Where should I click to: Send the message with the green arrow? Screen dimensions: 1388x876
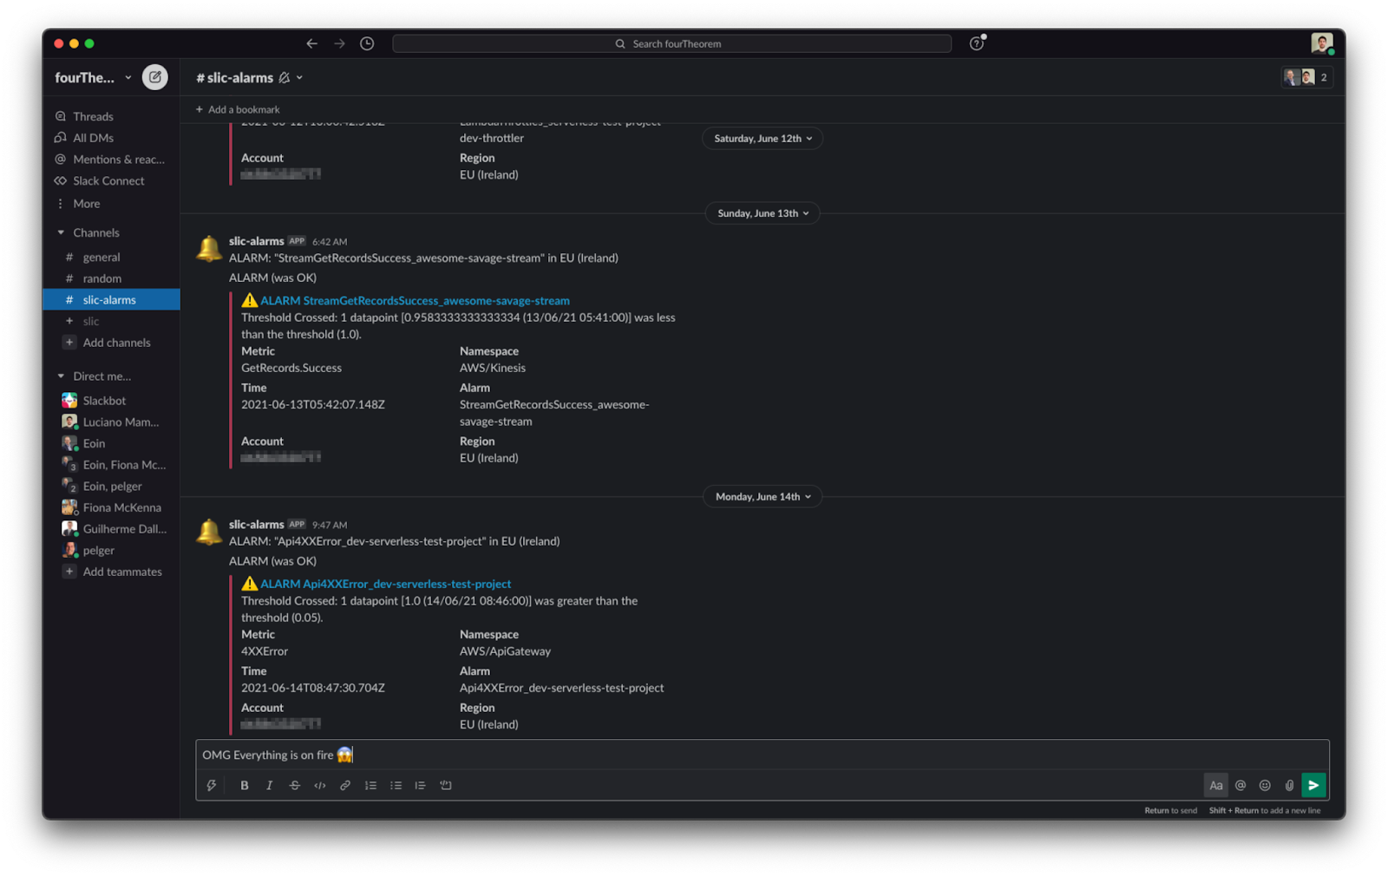1313,786
